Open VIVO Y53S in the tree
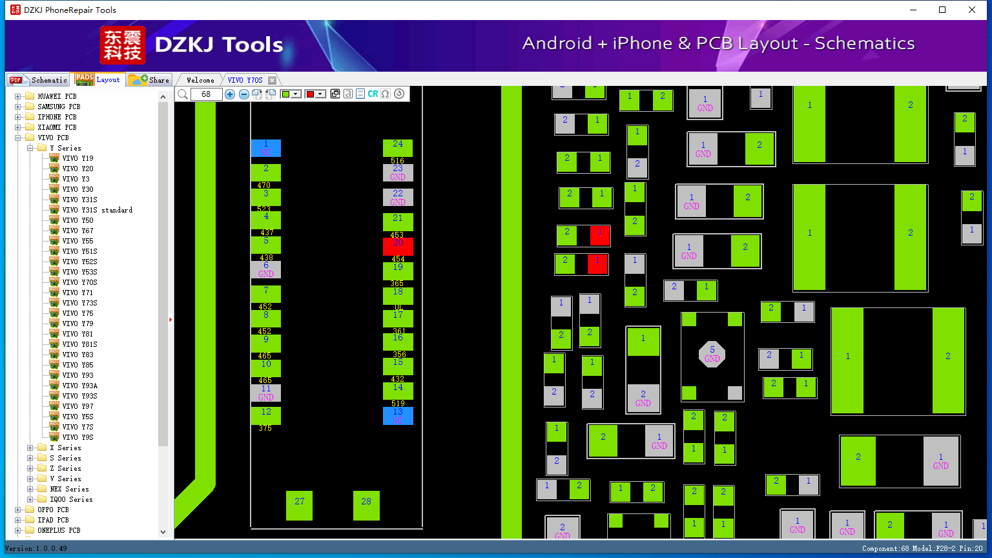This screenshot has height=558, width=992. 79,272
